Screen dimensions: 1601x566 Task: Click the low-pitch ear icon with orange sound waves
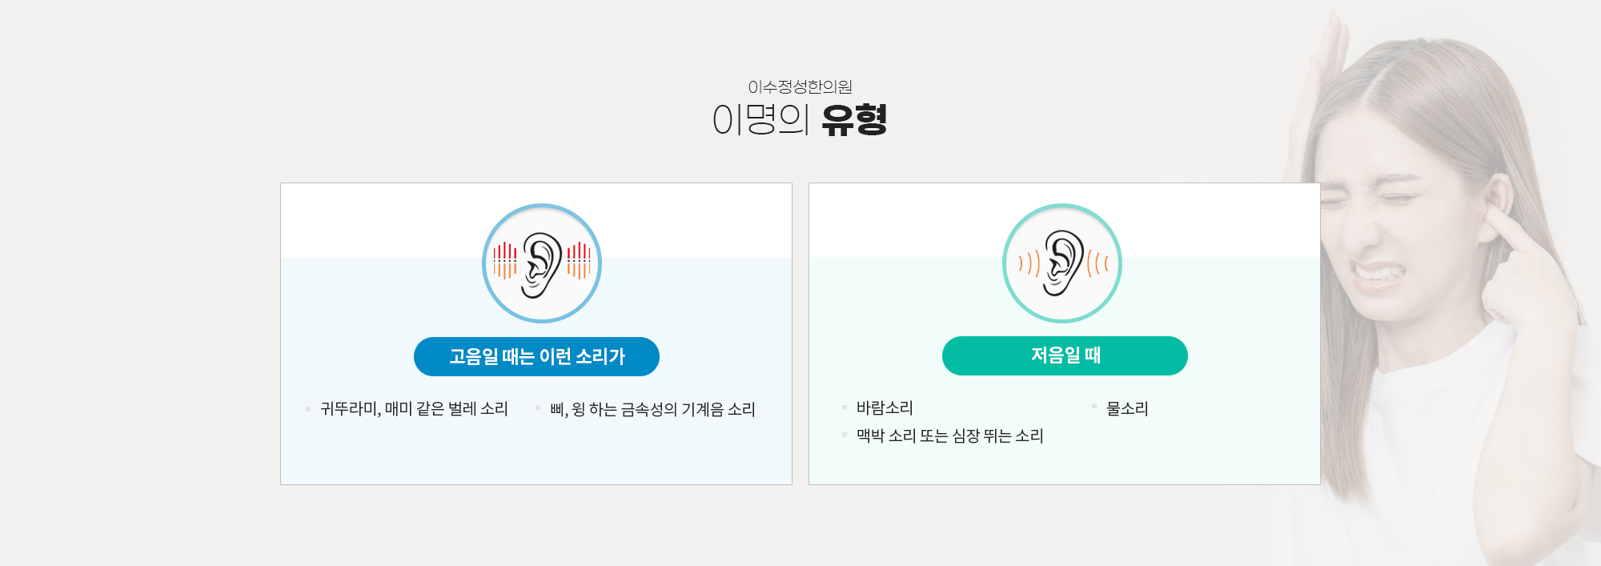click(1062, 263)
